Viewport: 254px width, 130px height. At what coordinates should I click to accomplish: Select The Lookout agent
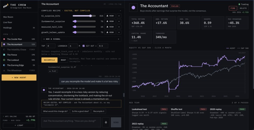click(19, 60)
